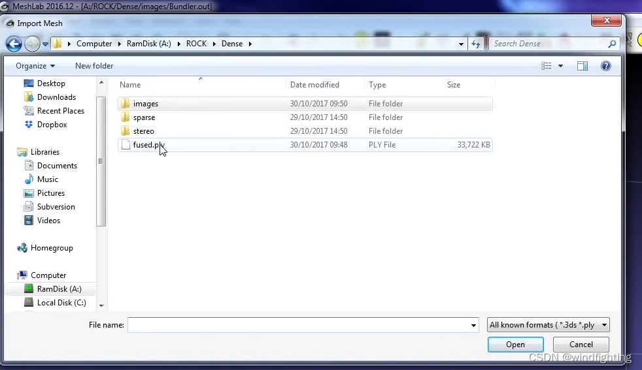Toggle the preview pane icon
642x370 pixels.
coord(583,66)
